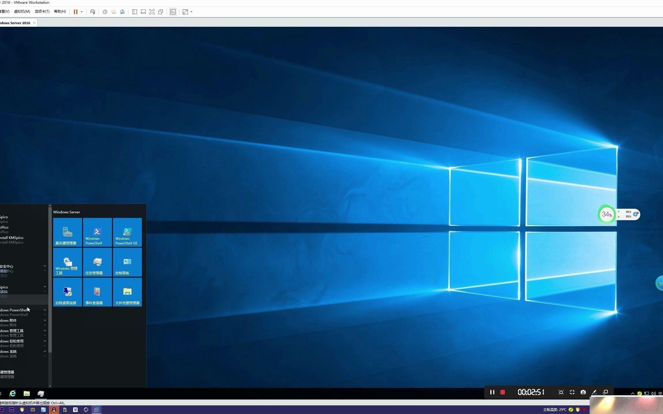Click VMware's send Ctrl+Alt+Del toolbar icon

93,12
